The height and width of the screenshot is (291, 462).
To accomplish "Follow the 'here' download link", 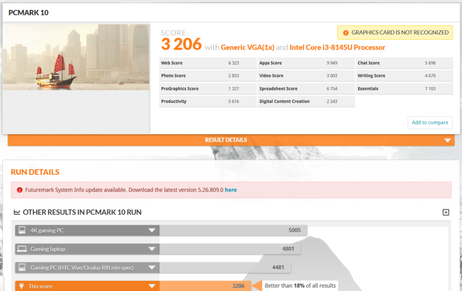I will coord(230,190).
